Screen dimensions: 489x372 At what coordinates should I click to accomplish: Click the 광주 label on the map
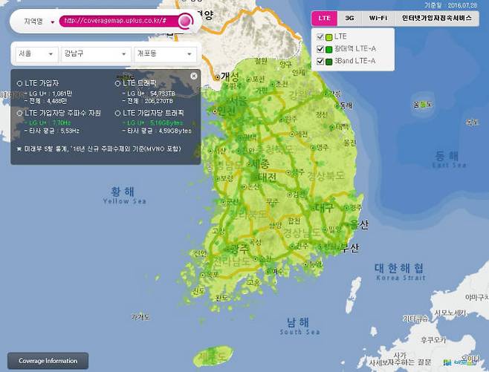238,248
